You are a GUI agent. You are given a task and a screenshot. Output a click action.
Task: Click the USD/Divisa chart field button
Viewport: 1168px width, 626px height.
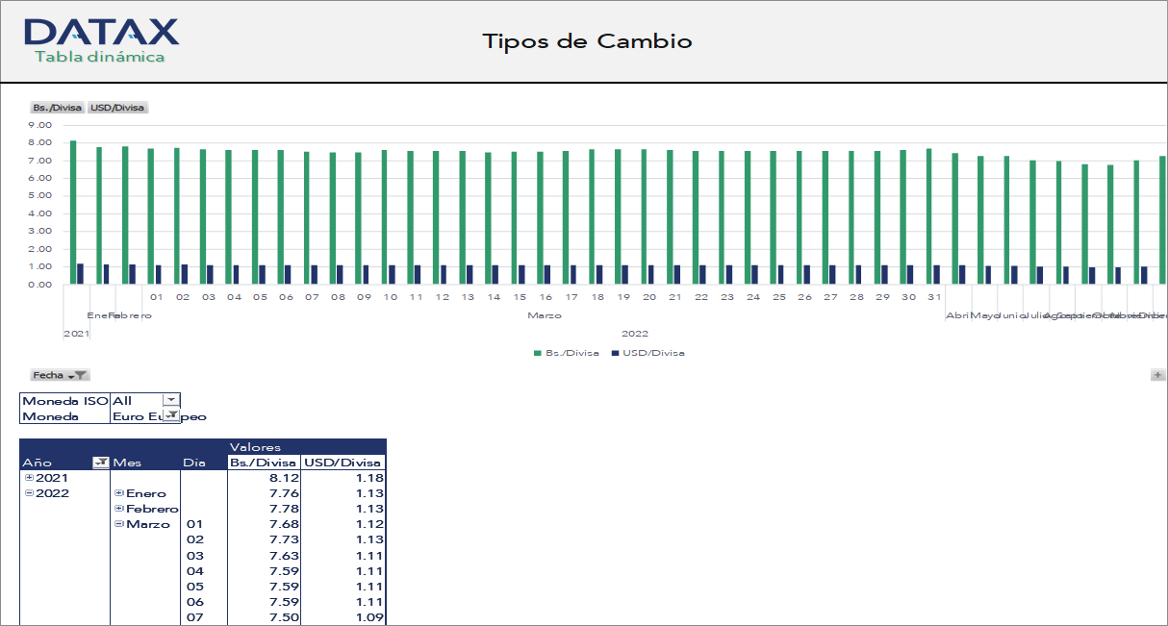click(x=119, y=108)
